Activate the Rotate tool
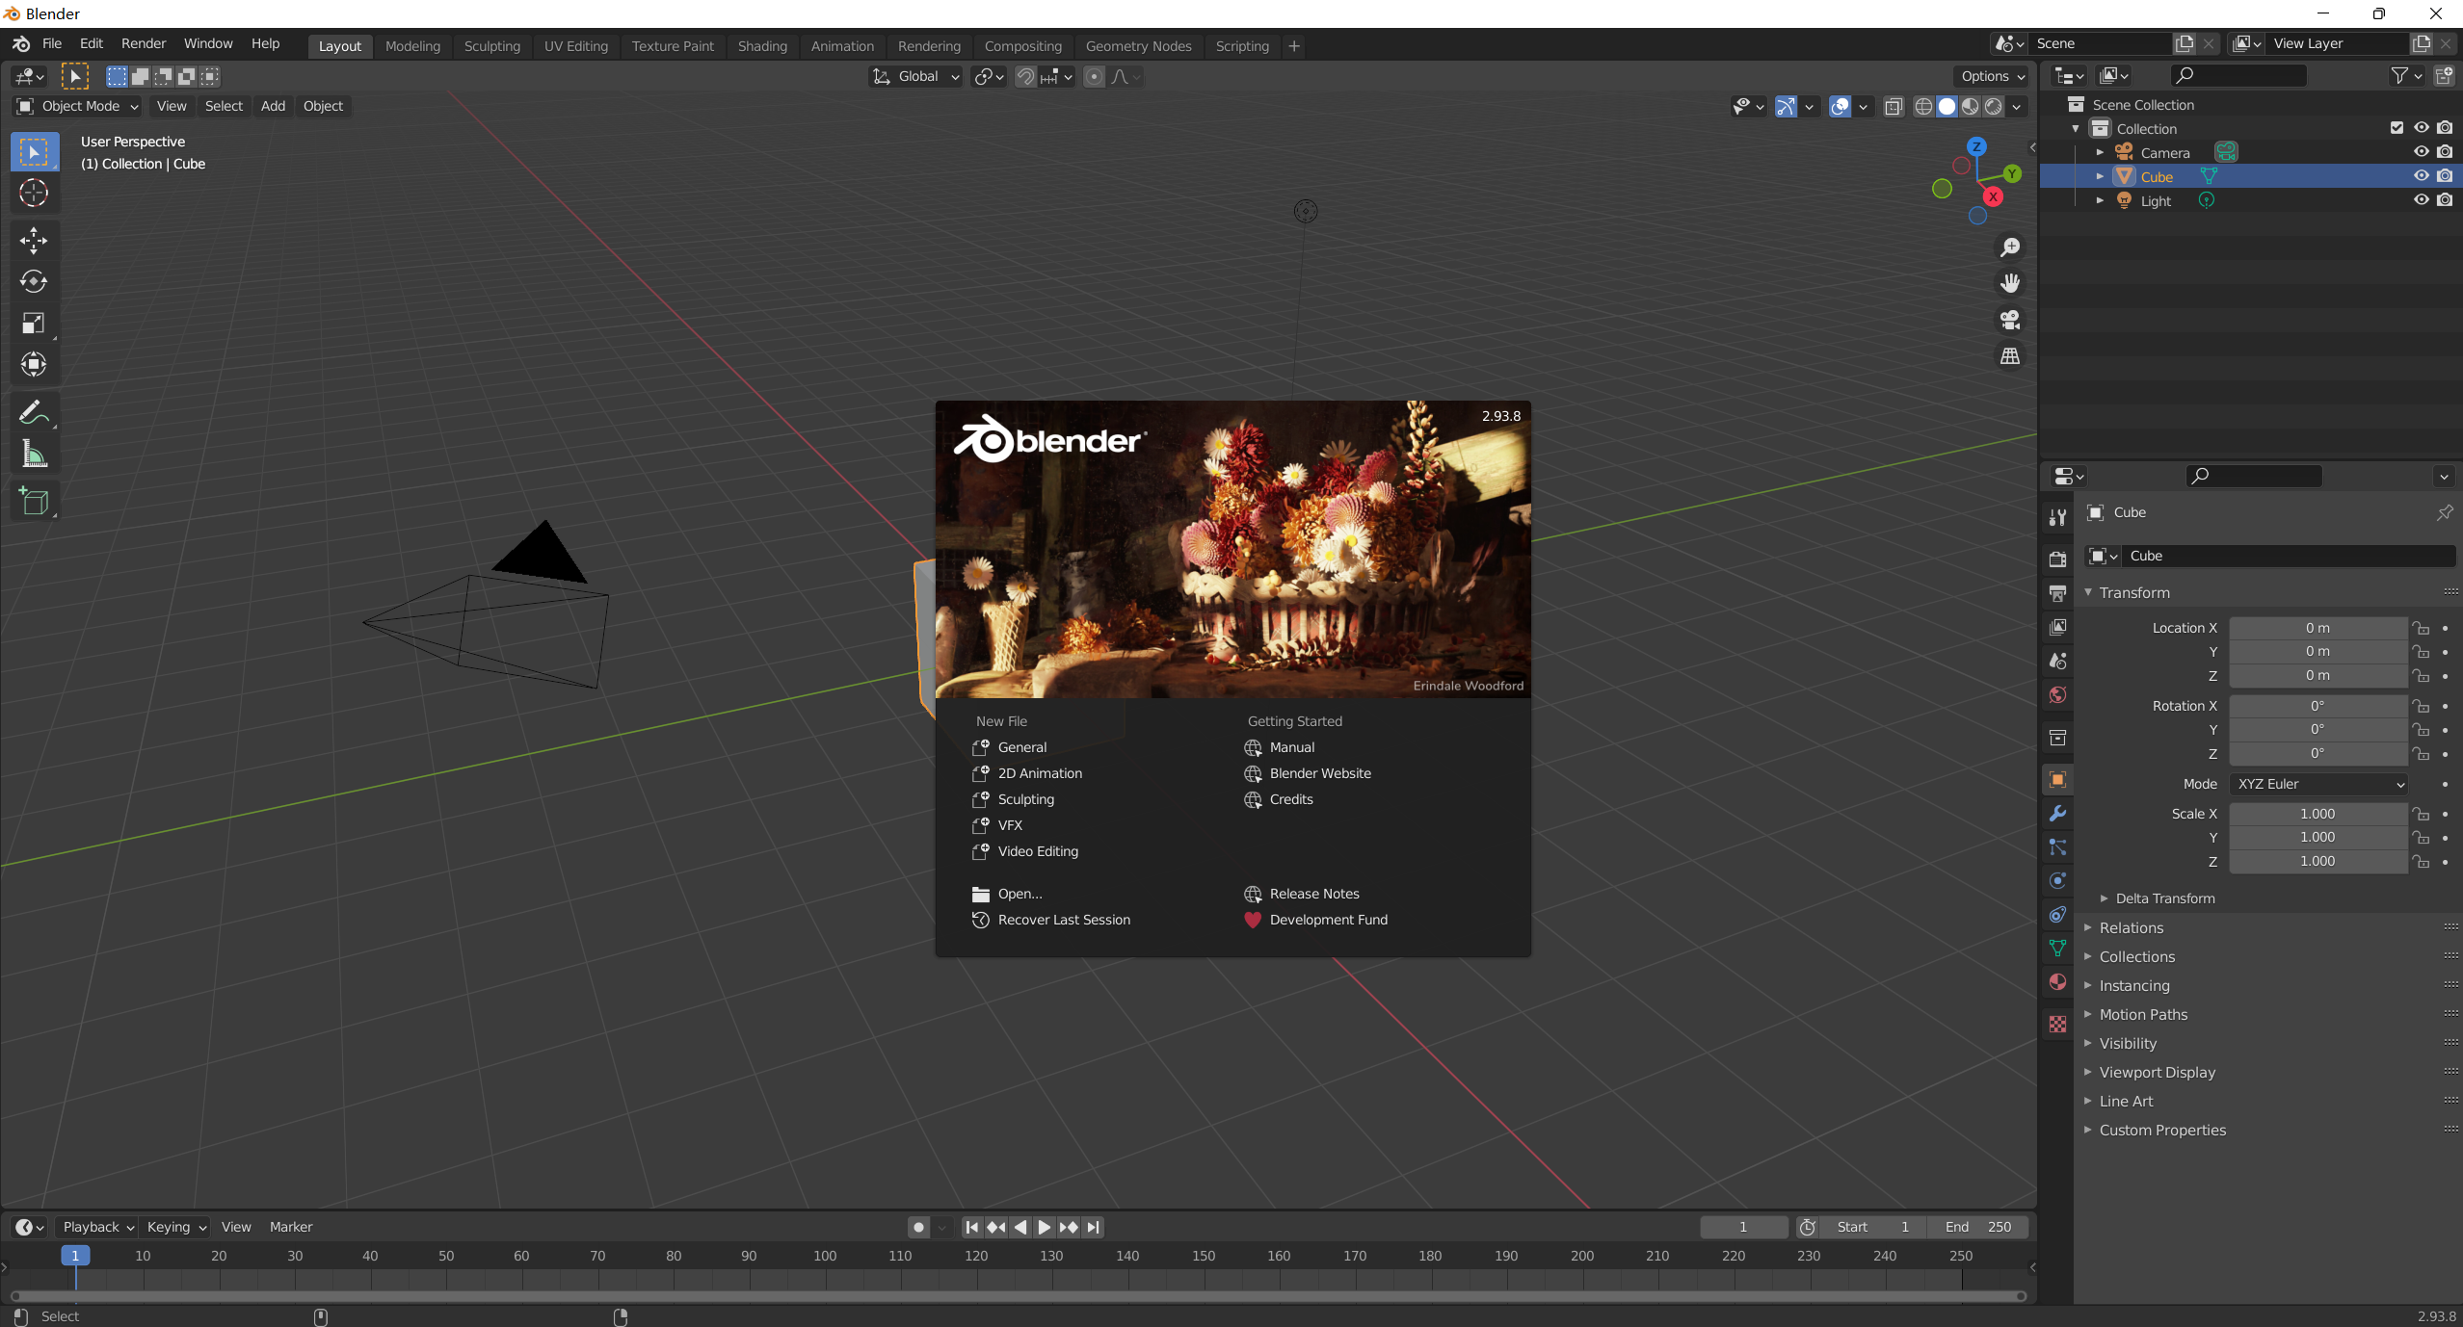Screen dimensions: 2463x1327 34,281
